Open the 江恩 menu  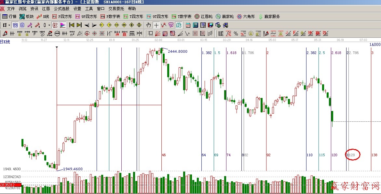pos(46,9)
